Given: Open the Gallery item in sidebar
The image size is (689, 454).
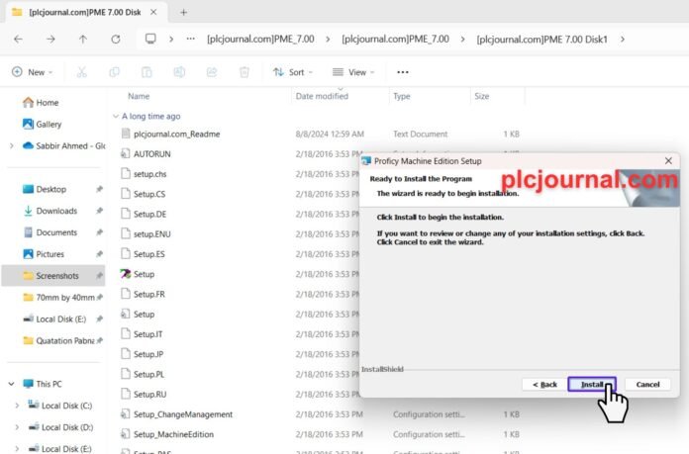Looking at the screenshot, I should point(48,124).
